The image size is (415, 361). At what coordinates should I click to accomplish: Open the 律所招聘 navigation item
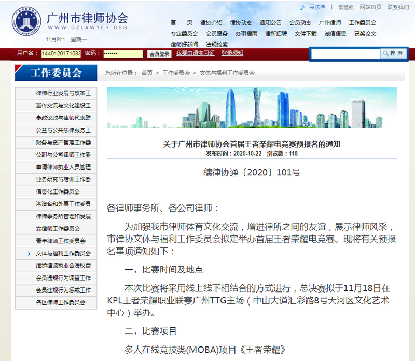click(276, 33)
